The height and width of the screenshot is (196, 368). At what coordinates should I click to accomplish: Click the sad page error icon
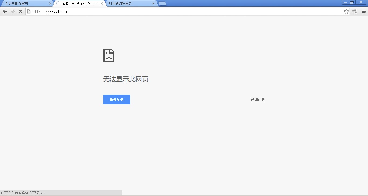click(109, 55)
